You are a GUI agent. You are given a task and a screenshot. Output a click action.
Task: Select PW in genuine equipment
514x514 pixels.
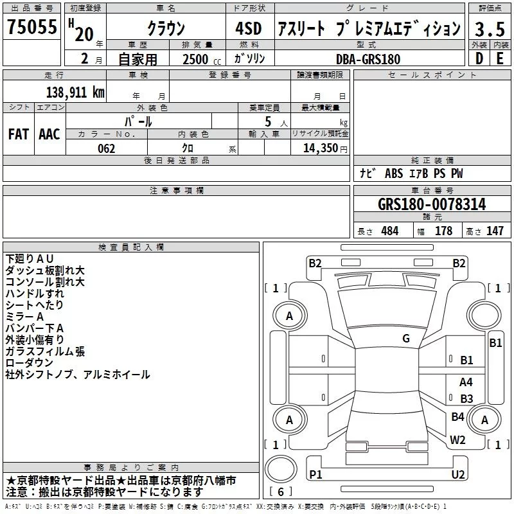point(457,173)
